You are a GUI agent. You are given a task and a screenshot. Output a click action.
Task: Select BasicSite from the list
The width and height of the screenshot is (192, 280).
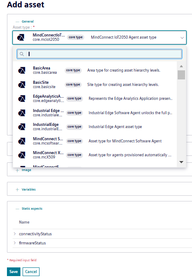(x=95, y=85)
